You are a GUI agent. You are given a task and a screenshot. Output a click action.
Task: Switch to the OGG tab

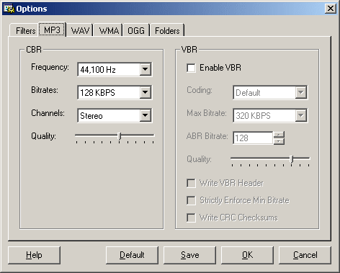(x=136, y=30)
